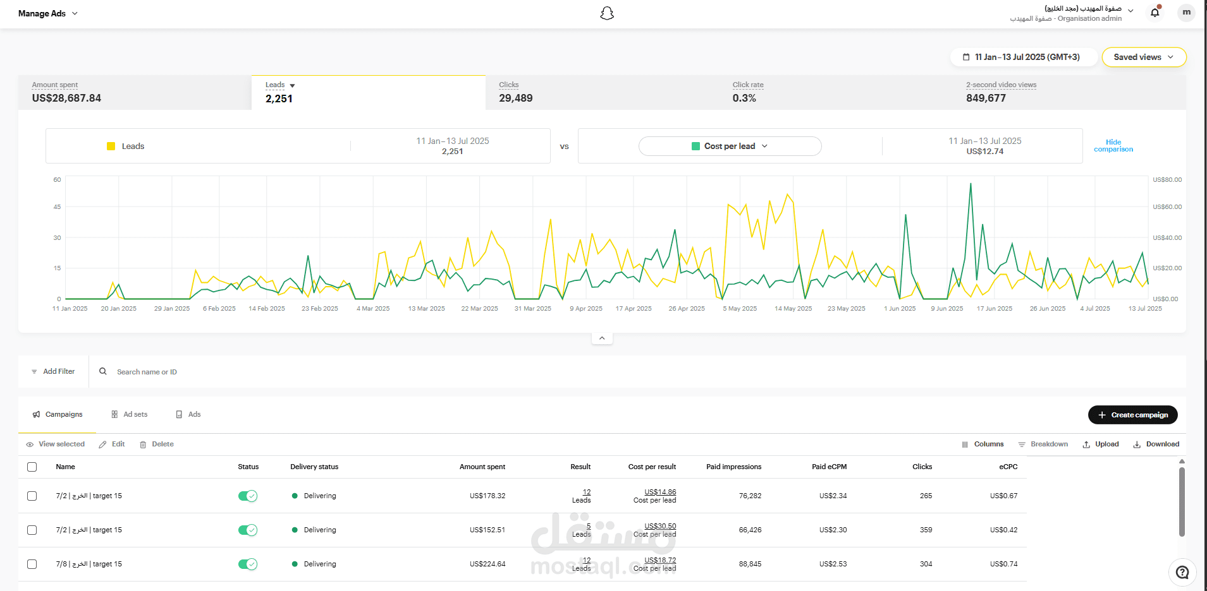This screenshot has width=1207, height=591.
Task: Open the Cost per lead comparison dropdown
Action: point(730,146)
